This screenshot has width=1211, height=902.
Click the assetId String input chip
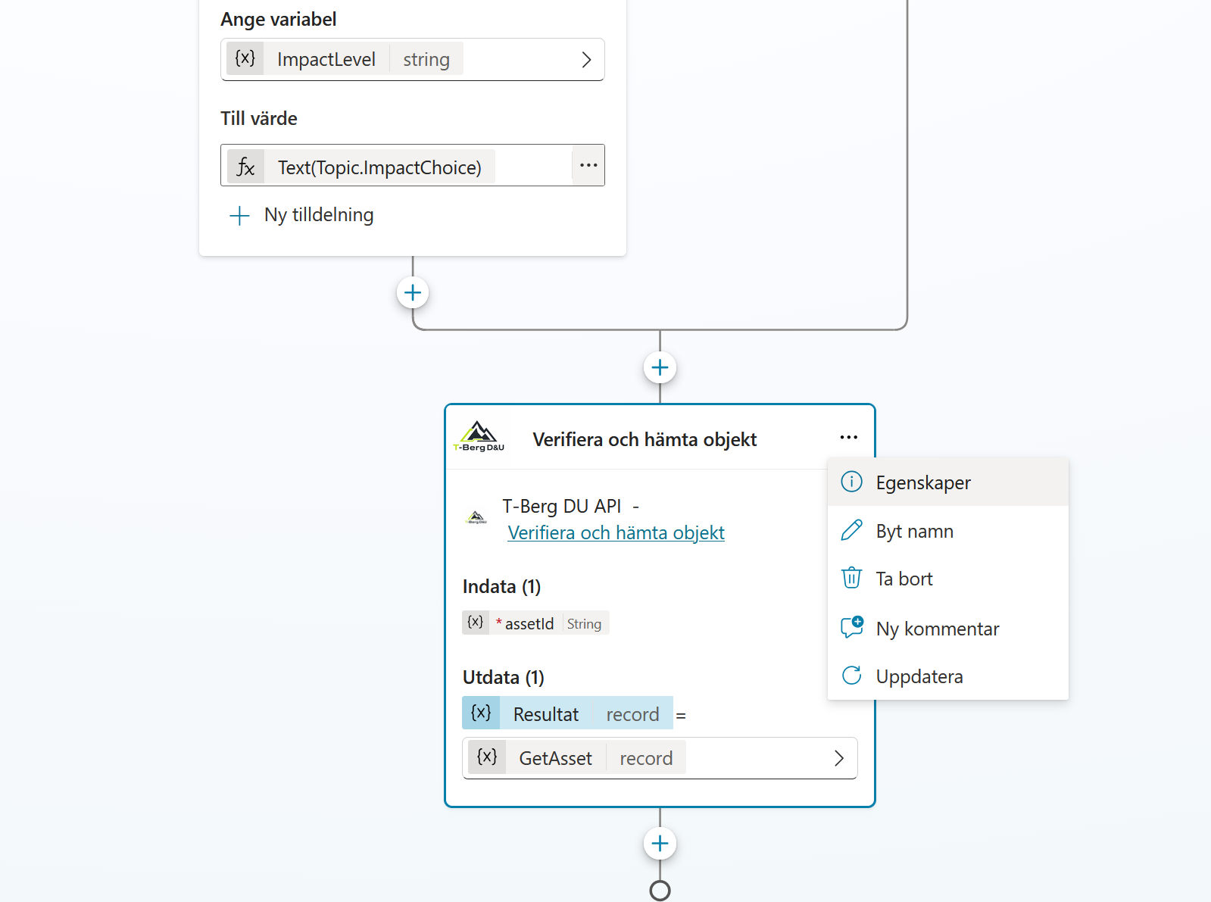point(535,623)
